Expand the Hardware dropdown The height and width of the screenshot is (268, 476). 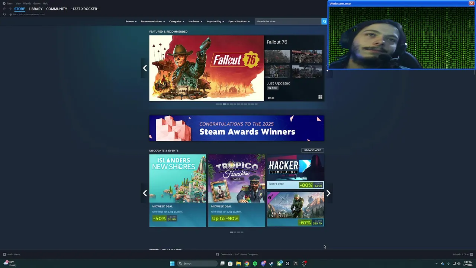tap(195, 21)
